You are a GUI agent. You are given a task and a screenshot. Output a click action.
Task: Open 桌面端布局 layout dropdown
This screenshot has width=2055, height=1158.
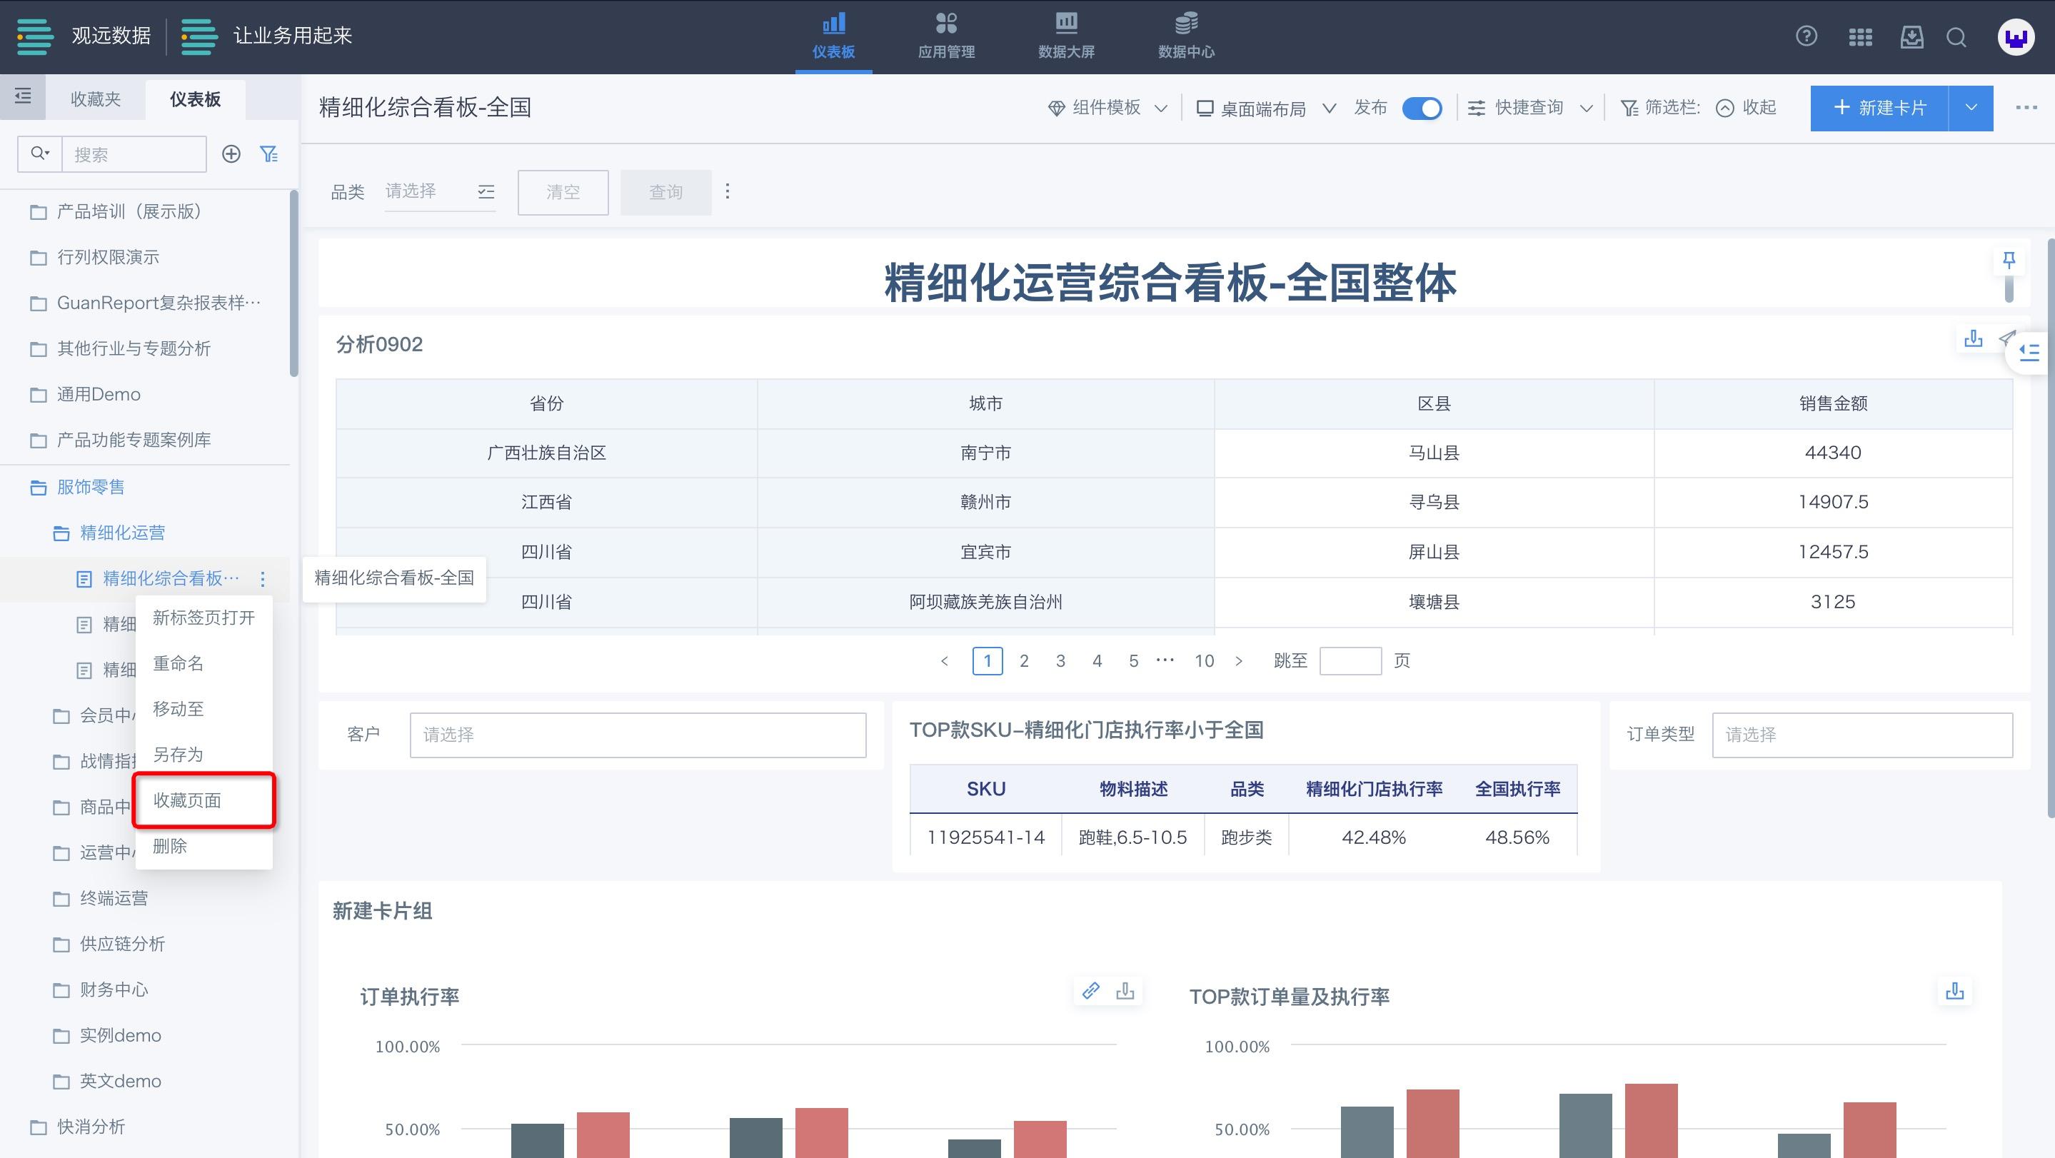coord(1266,108)
